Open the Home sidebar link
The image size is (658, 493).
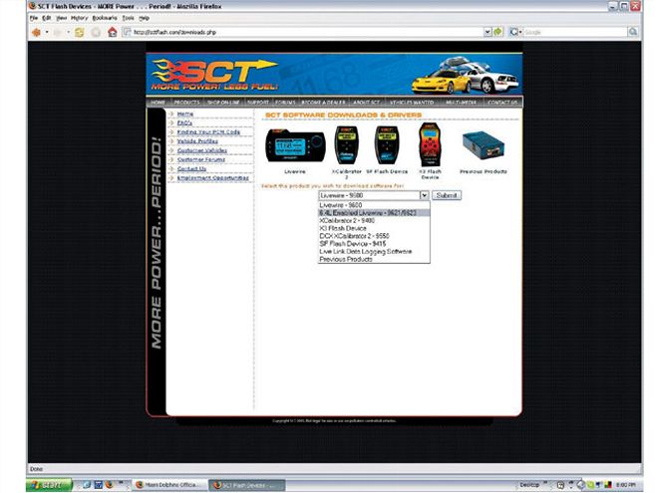pyautogui.click(x=185, y=114)
